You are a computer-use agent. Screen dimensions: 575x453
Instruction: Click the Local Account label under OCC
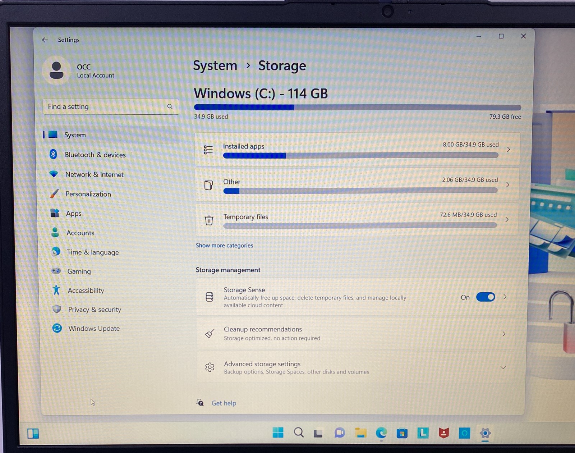tap(95, 75)
